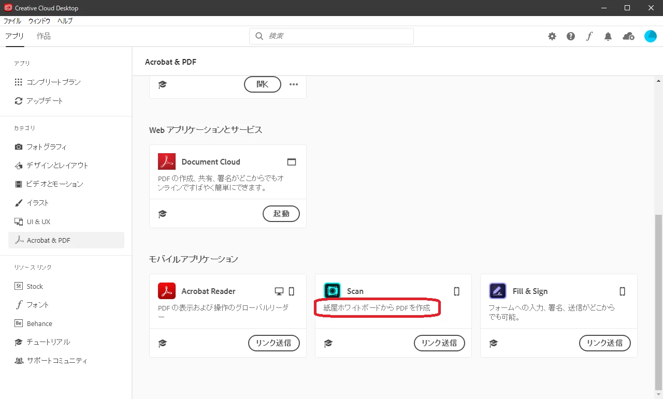Screen dimensions: 663x399
Task: Click リンク送信 for Scan
Action: pos(439,343)
